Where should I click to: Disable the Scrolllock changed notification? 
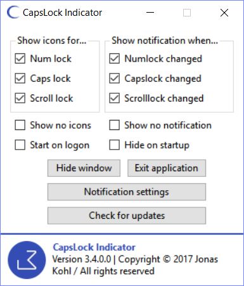(x=114, y=98)
